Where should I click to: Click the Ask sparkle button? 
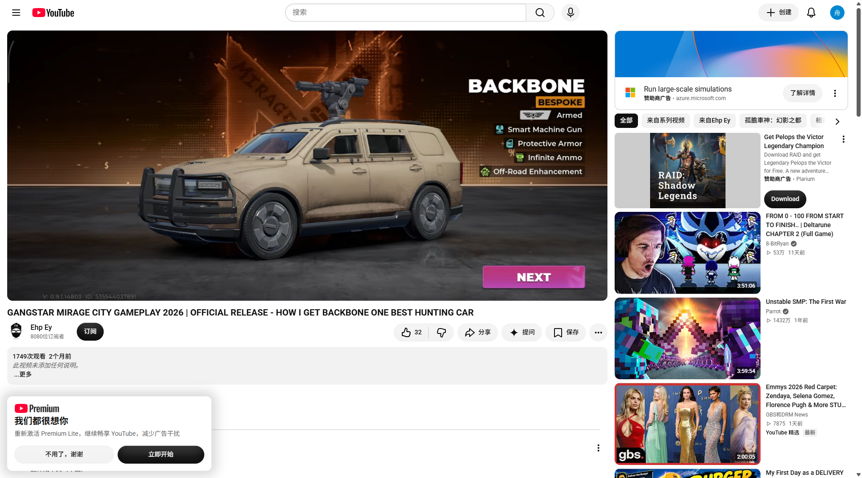(522, 333)
